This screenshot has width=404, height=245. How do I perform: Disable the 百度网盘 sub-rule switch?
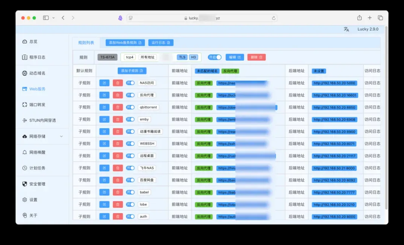pos(130,180)
